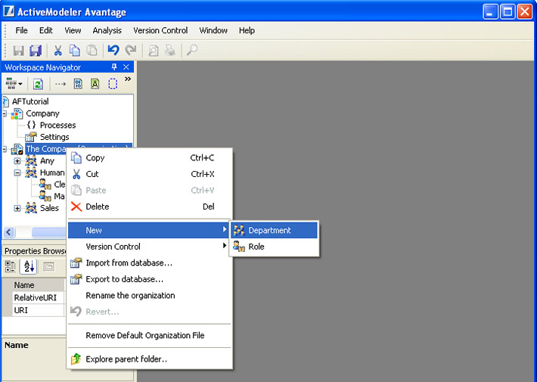Choose Export to database…
The width and height of the screenshot is (537, 382).
point(149,279)
